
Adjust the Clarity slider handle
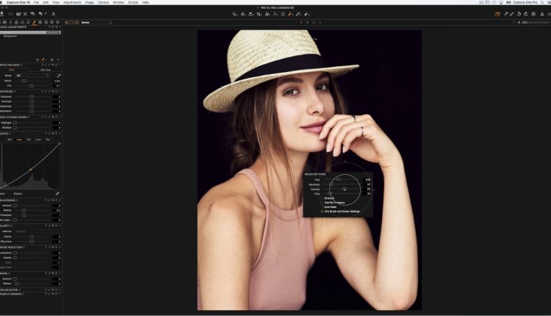coord(31,237)
